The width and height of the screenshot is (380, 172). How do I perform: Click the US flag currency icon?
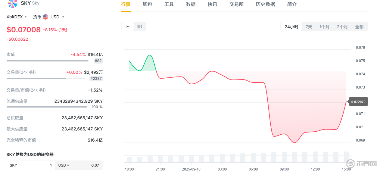[45, 17]
